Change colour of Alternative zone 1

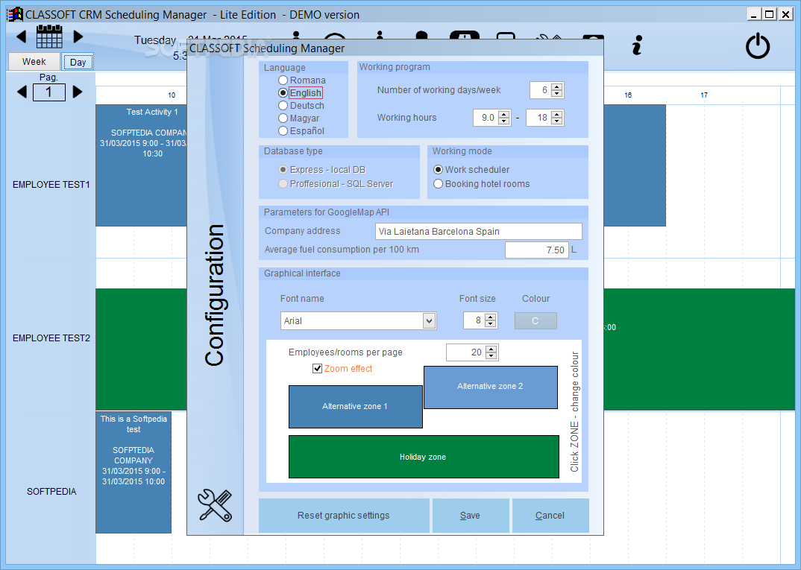click(356, 407)
